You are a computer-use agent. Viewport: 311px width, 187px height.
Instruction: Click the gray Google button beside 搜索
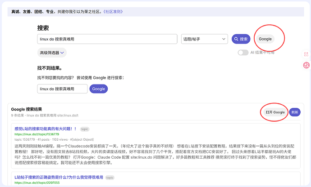265,39
